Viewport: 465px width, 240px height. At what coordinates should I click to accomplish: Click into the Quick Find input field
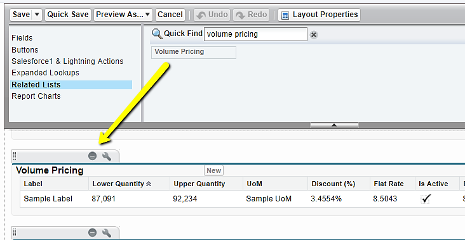(x=255, y=34)
